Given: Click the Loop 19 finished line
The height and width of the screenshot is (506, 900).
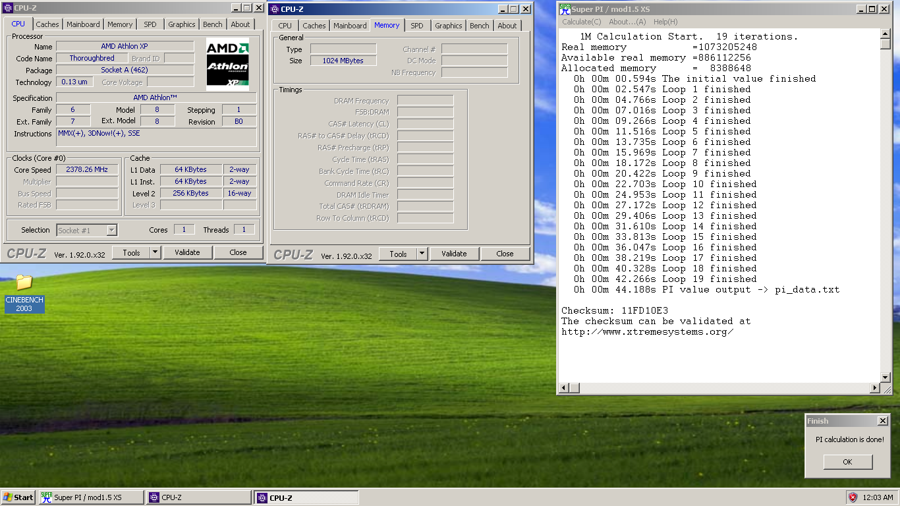Looking at the screenshot, I should click(662, 279).
